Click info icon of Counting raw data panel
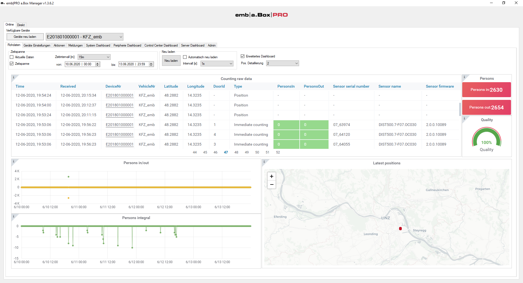Screen dimensions: 523x283 (x=14, y=77)
